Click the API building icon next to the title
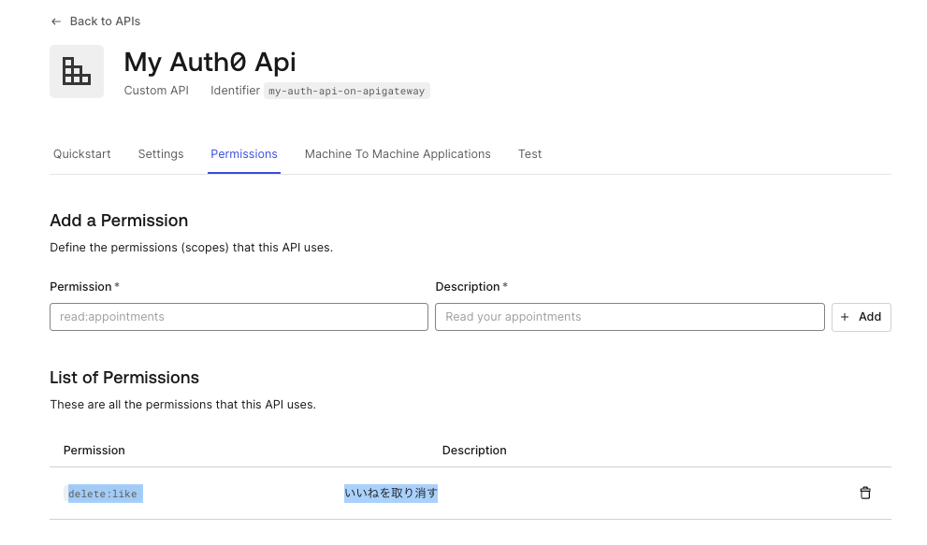 click(x=77, y=71)
